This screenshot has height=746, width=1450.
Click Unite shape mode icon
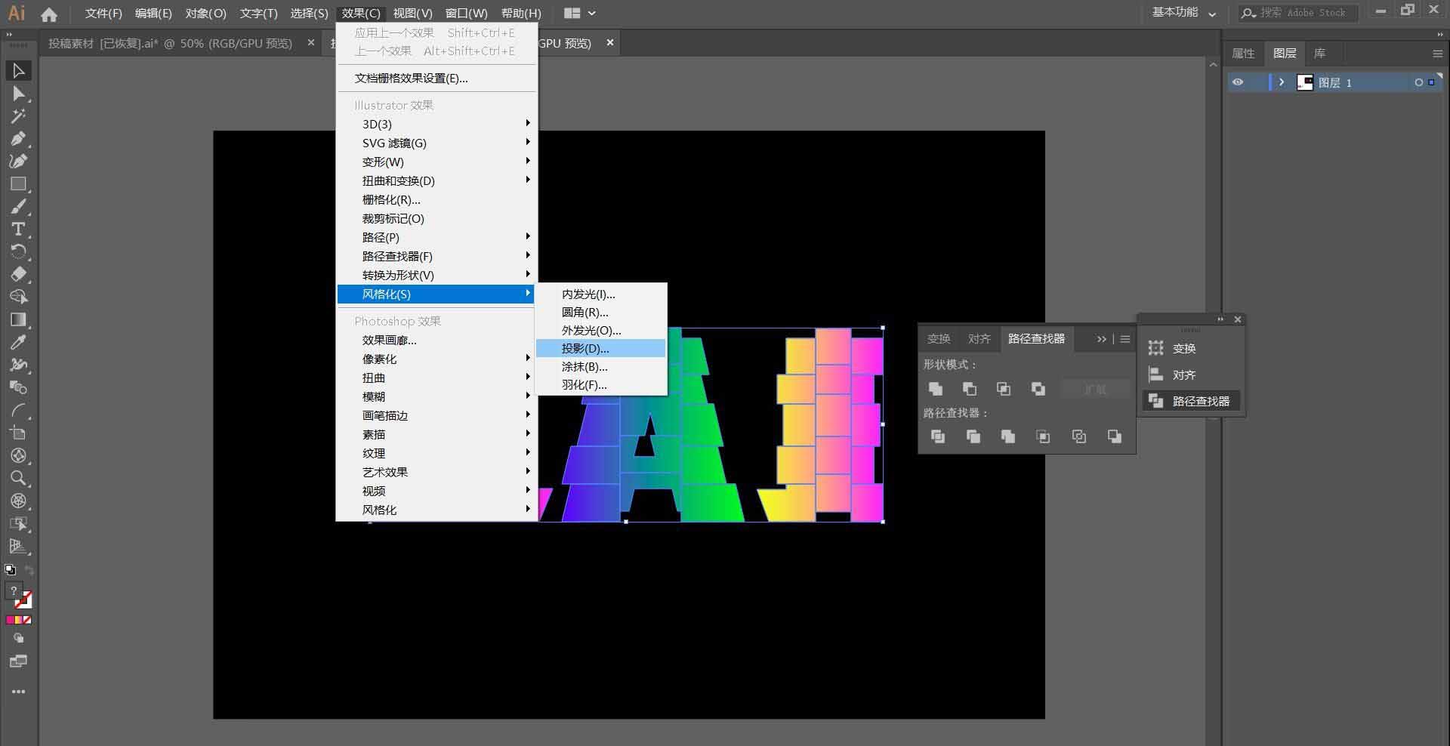(x=935, y=389)
